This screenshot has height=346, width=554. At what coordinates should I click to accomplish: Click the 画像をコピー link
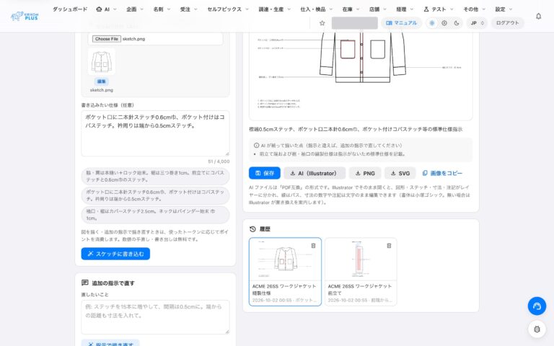tap(442, 173)
